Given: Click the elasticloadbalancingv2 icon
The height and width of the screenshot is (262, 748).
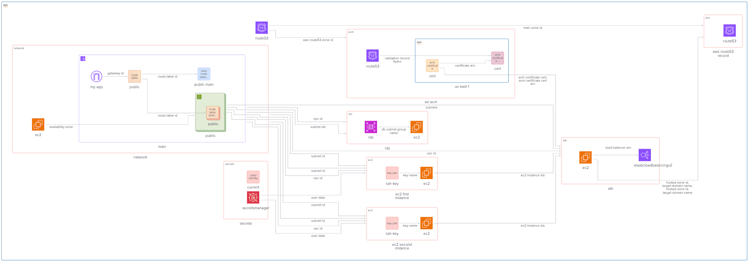Looking at the screenshot, I should 644,155.
